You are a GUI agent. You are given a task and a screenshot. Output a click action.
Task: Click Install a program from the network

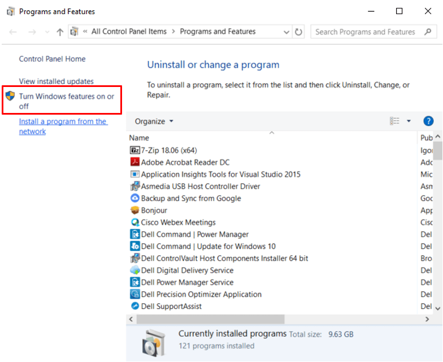click(63, 127)
